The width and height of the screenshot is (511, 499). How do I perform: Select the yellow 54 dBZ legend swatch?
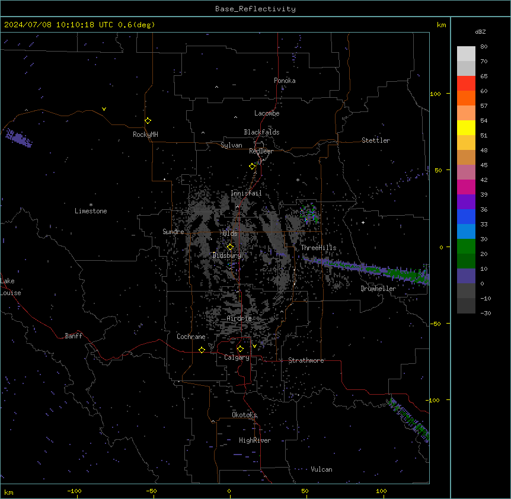[466, 127]
